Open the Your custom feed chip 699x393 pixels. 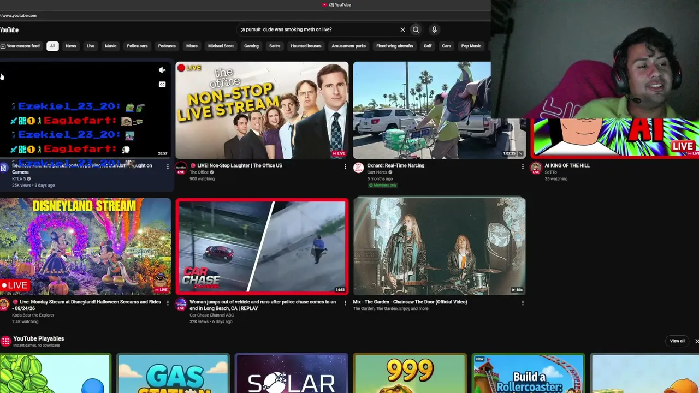(x=20, y=46)
